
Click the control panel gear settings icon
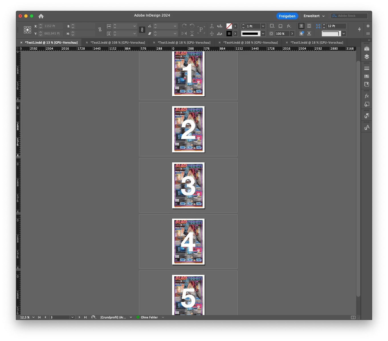(368, 26)
